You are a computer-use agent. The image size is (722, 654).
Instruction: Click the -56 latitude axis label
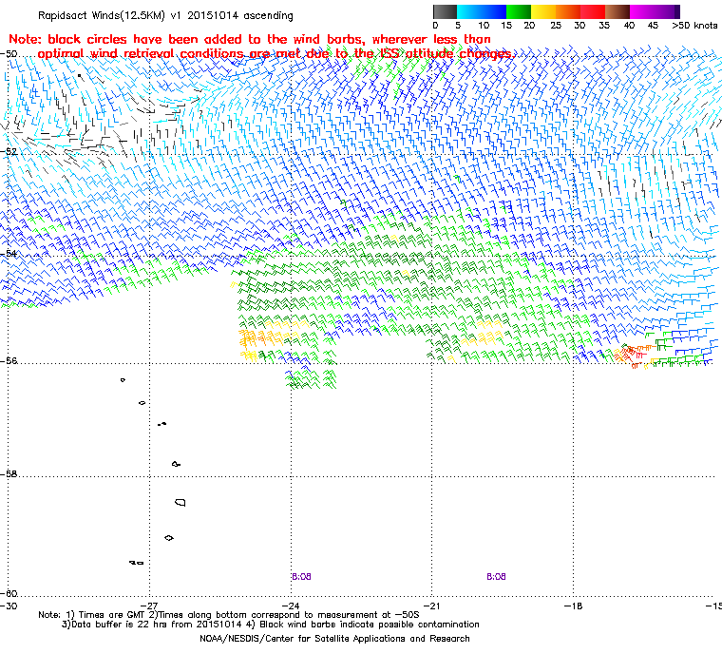9,361
